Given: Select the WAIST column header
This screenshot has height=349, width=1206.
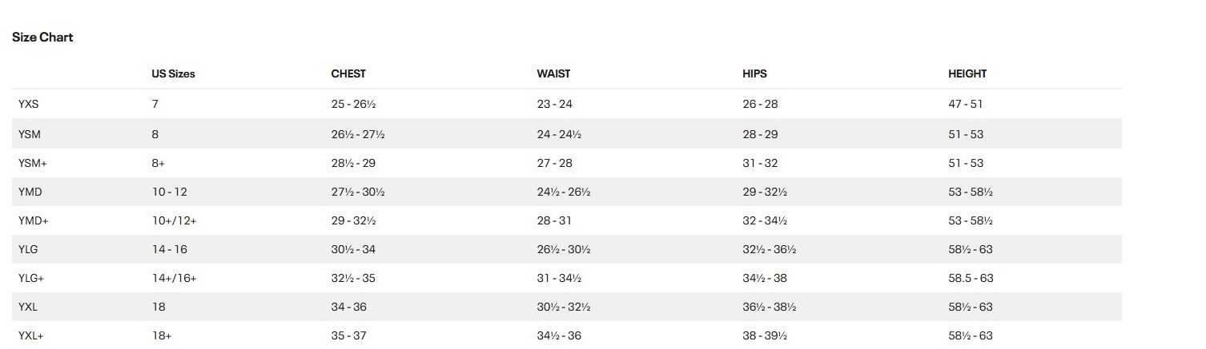Looking at the screenshot, I should 553,73.
